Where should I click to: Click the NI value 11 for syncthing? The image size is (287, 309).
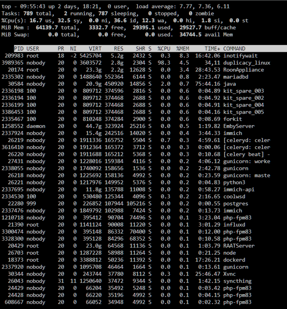[x=73, y=281]
